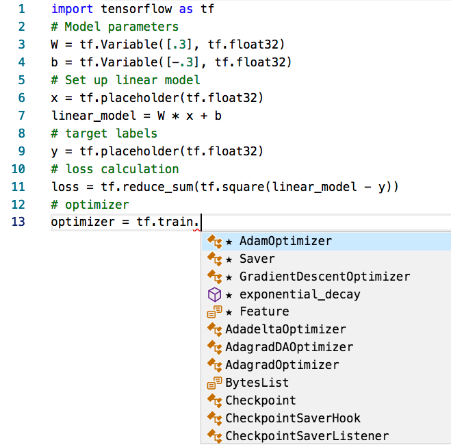Click the class icon beside CheckpointSaverHook
Image resolution: width=451 pixels, height=447 pixels.
(x=215, y=419)
